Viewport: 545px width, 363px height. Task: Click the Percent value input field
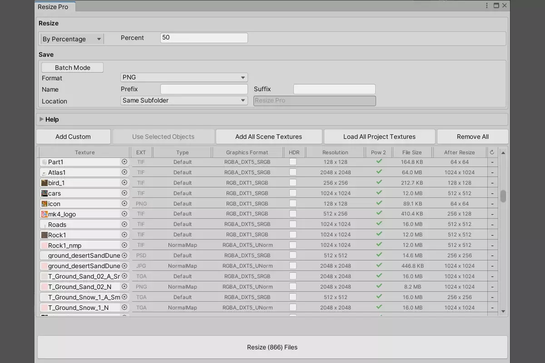204,38
